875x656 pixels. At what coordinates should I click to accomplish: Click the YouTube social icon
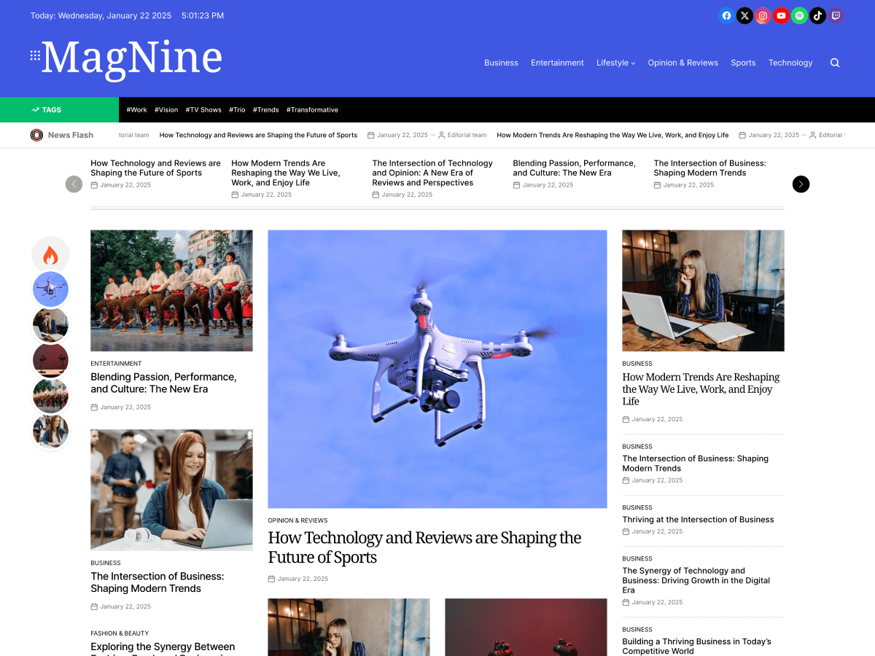[x=781, y=15]
